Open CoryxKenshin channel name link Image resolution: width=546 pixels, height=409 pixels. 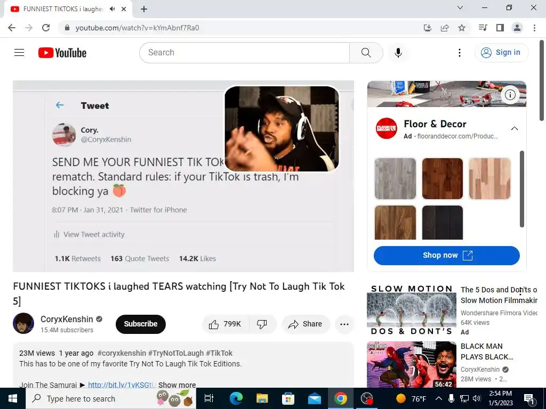pyautogui.click(x=67, y=320)
